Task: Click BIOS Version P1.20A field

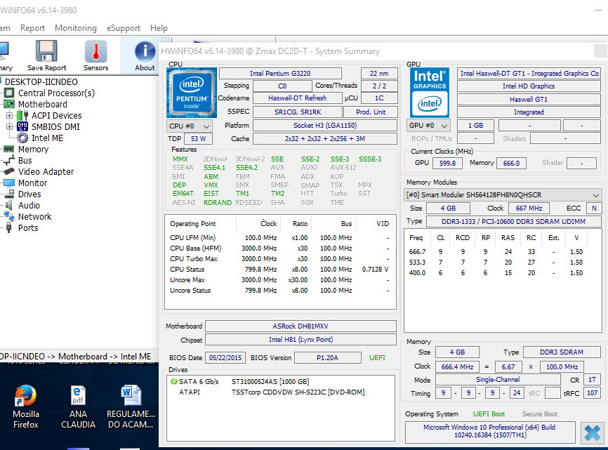Action: pyautogui.click(x=328, y=358)
